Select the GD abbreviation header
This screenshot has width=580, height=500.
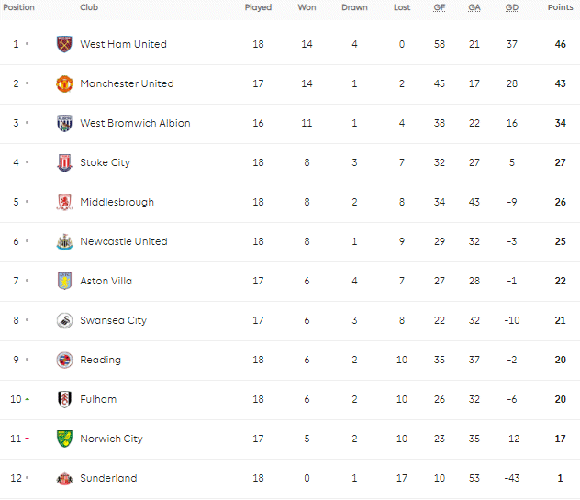(x=512, y=7)
